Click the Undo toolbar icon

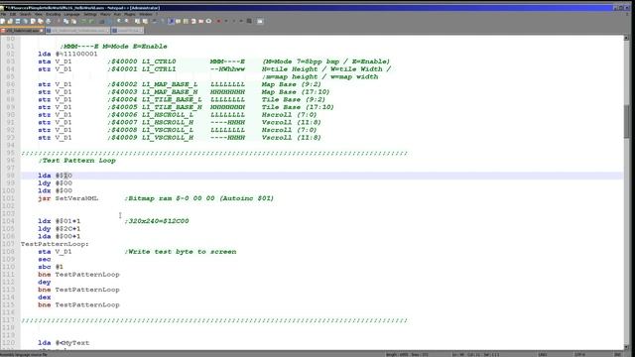pos(83,21)
